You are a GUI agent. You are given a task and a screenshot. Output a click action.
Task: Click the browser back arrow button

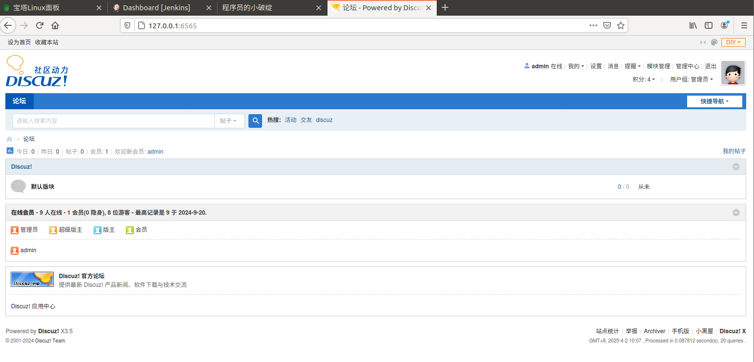point(8,25)
